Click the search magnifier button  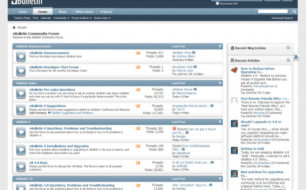click(294, 11)
